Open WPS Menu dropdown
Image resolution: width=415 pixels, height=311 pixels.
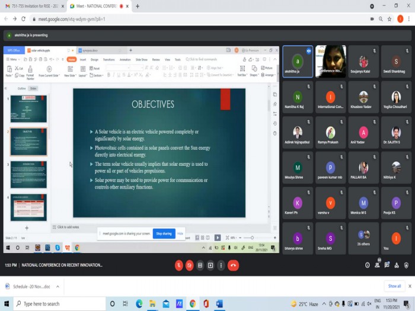[12, 59]
